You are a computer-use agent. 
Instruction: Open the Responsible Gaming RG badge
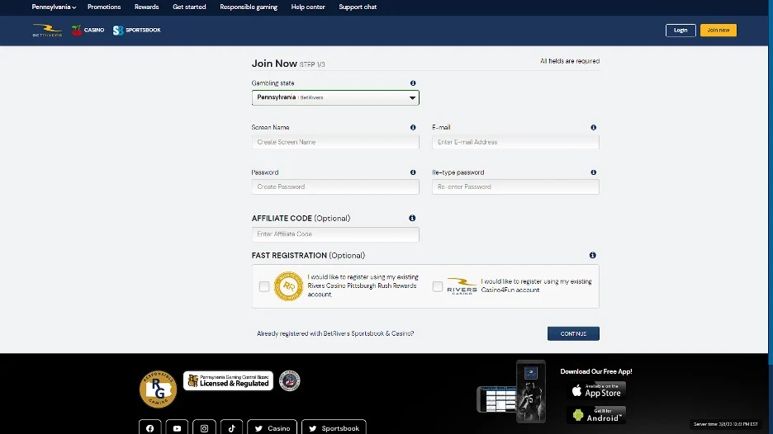point(158,389)
